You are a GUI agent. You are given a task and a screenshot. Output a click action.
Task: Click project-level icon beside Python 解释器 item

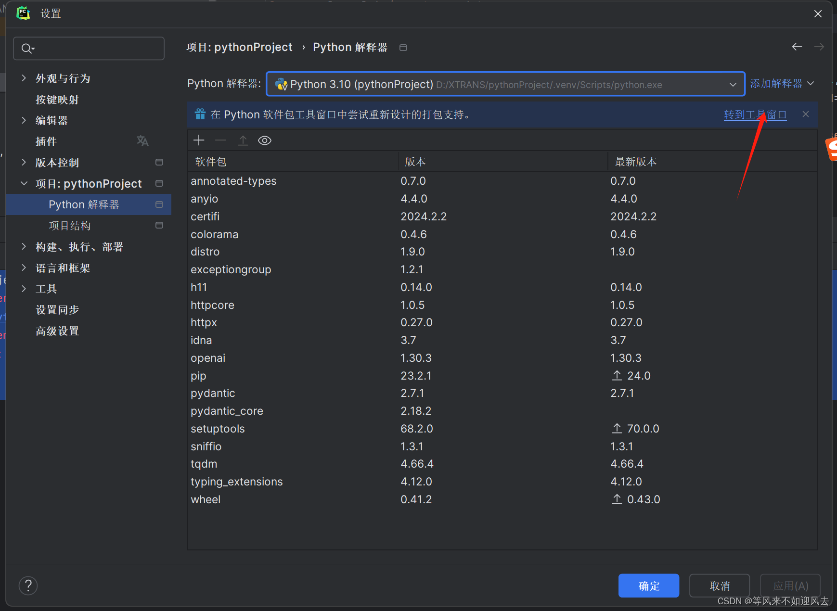[x=159, y=204]
